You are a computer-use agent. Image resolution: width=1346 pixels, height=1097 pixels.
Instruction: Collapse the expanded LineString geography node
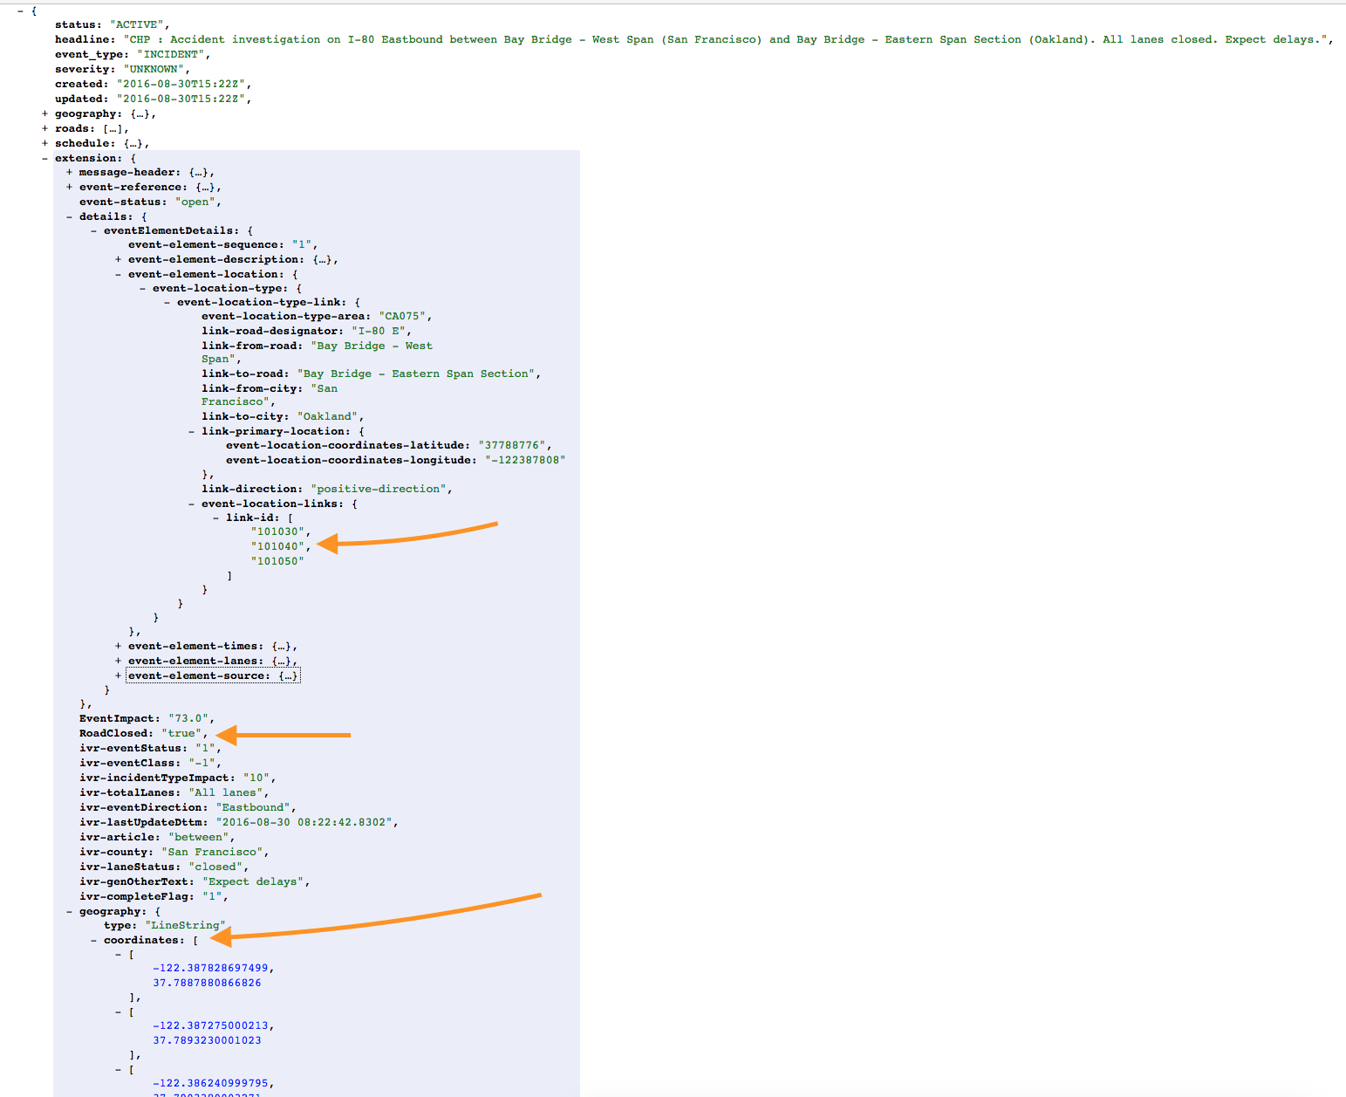tap(69, 912)
